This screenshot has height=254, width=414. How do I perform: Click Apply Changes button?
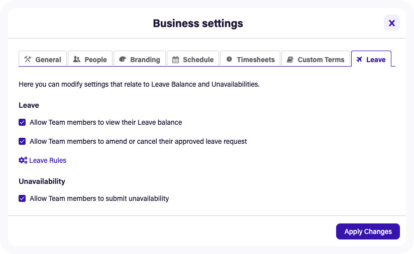pos(368,231)
